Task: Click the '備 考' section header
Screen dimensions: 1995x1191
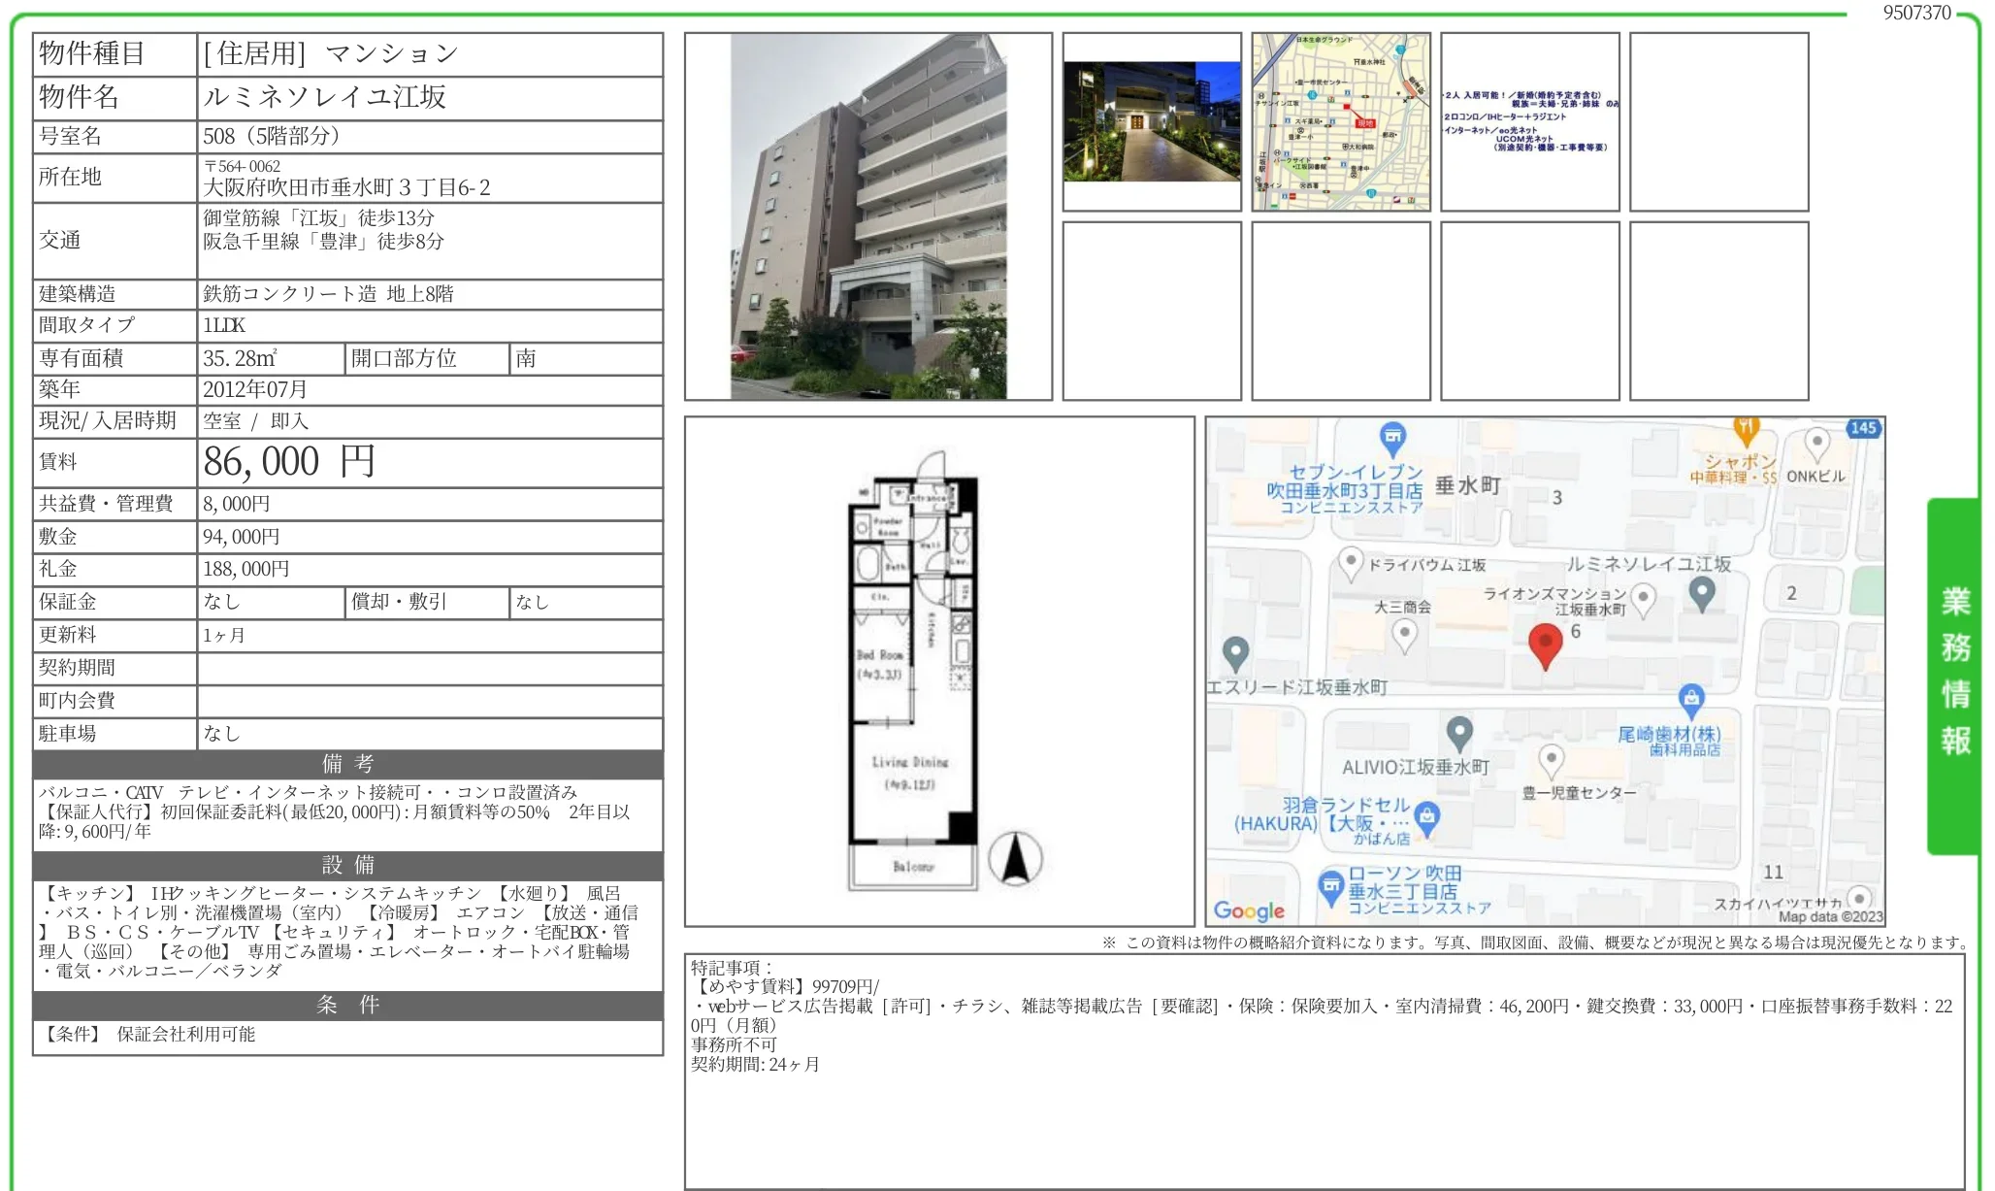Action: pyautogui.click(x=347, y=764)
